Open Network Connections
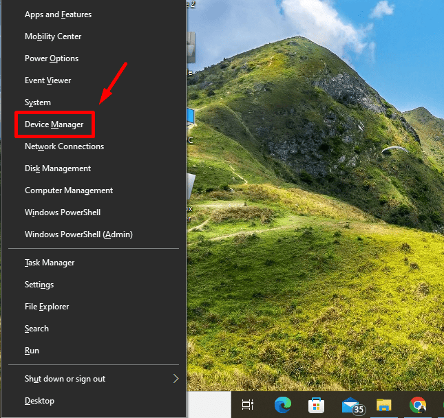 (x=94, y=146)
